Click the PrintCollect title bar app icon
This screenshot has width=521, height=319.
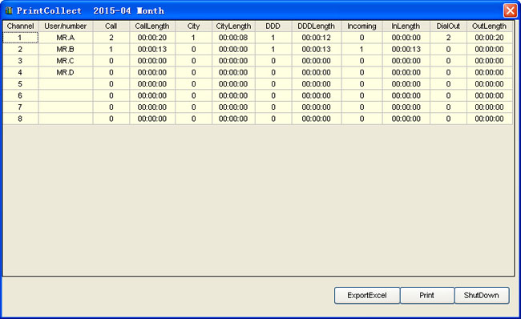9,10
